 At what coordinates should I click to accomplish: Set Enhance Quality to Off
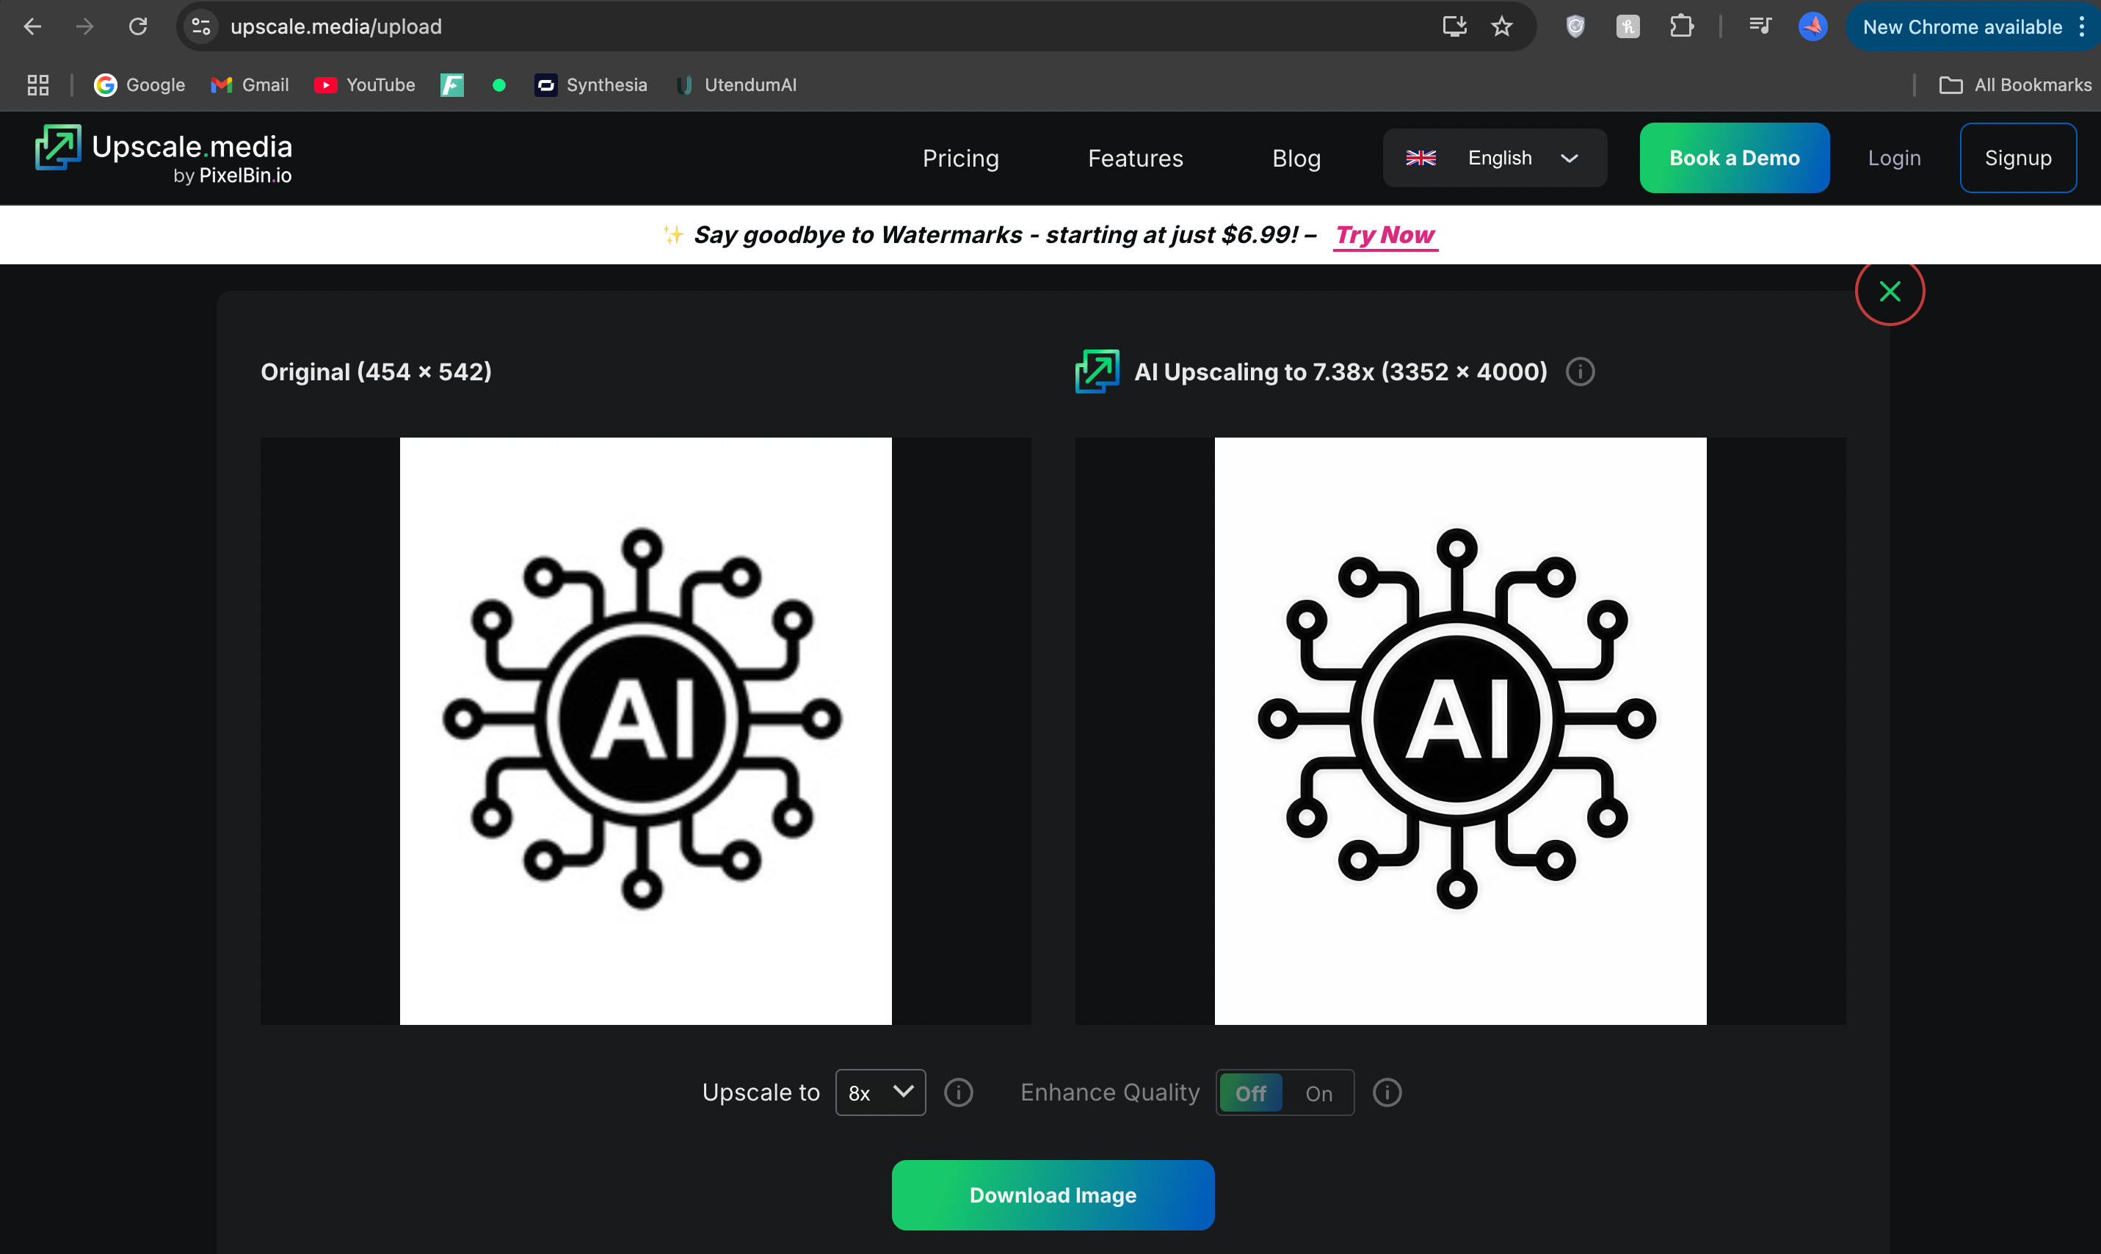1250,1093
